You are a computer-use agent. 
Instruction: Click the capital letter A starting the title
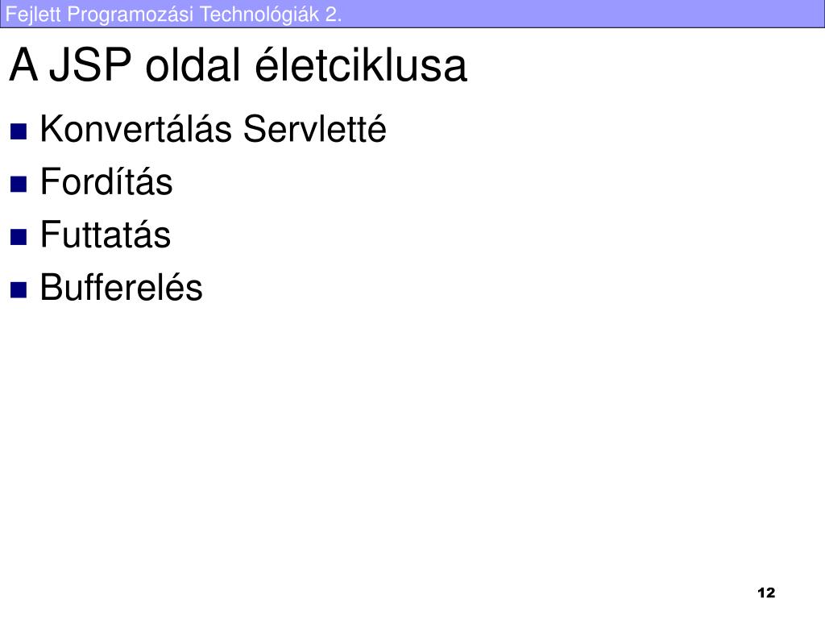tap(23, 65)
